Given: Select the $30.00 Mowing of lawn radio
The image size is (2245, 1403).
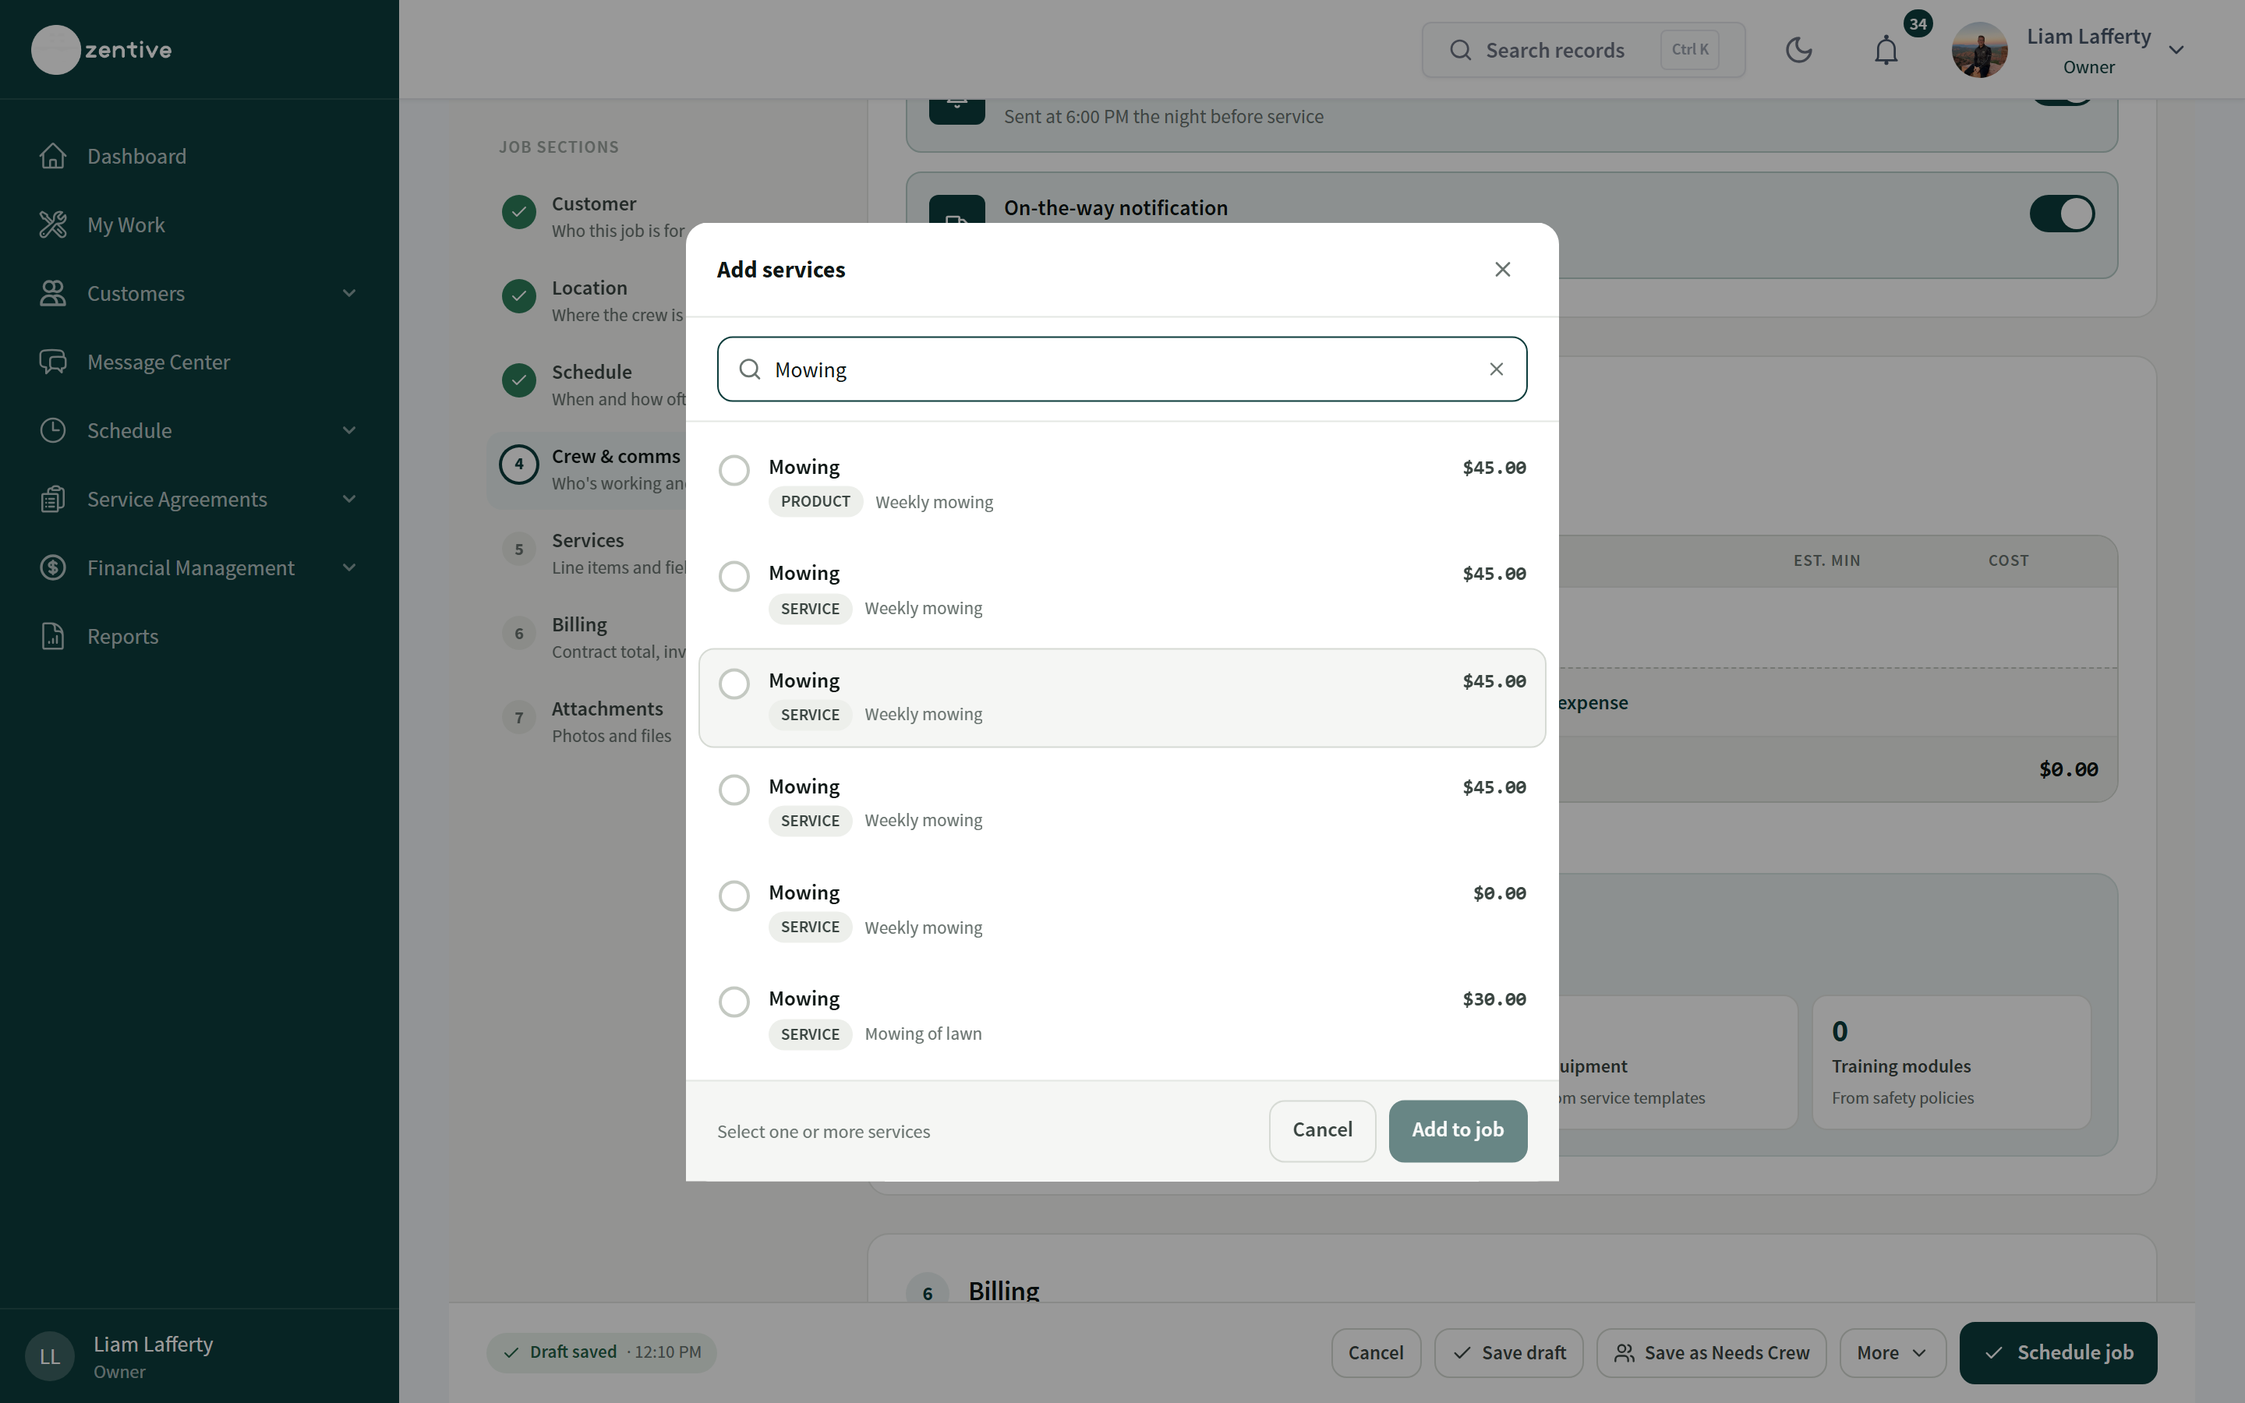Looking at the screenshot, I should pos(734,1002).
